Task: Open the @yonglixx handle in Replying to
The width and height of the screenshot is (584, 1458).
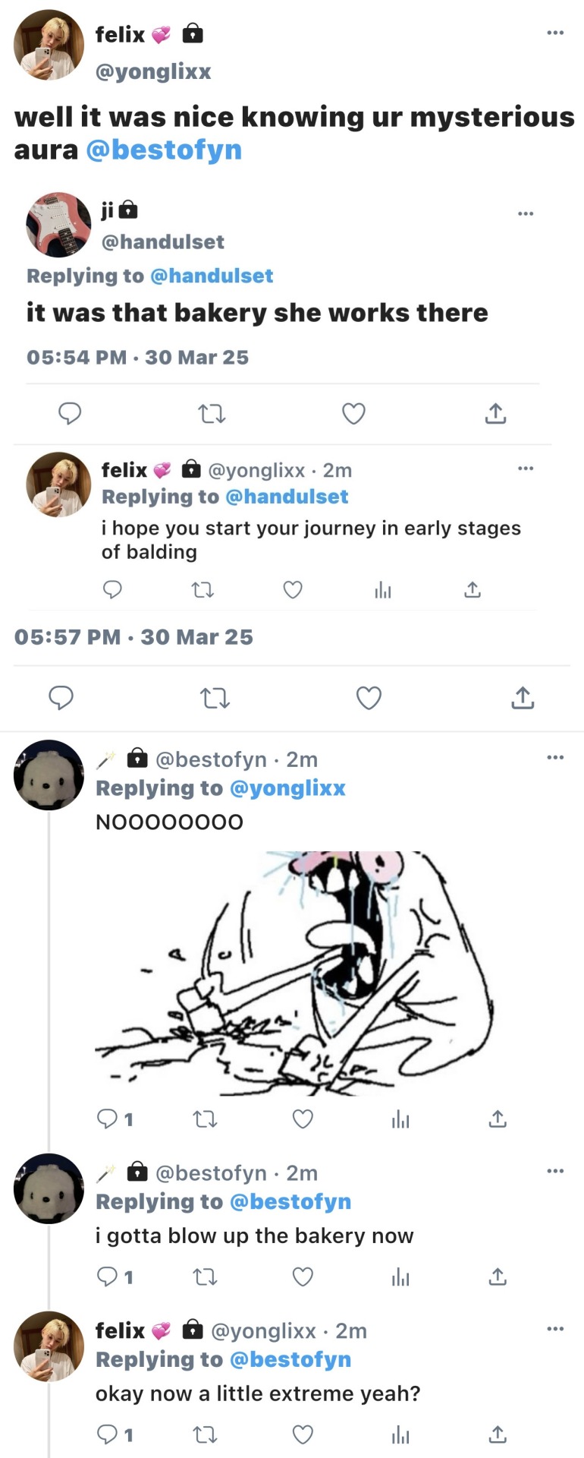Action: 287,788
